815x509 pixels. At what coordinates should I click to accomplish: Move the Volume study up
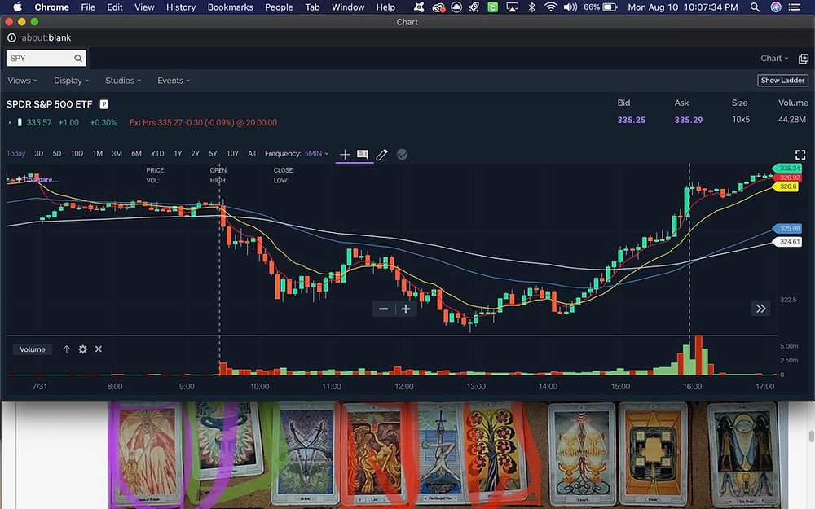[67, 349]
